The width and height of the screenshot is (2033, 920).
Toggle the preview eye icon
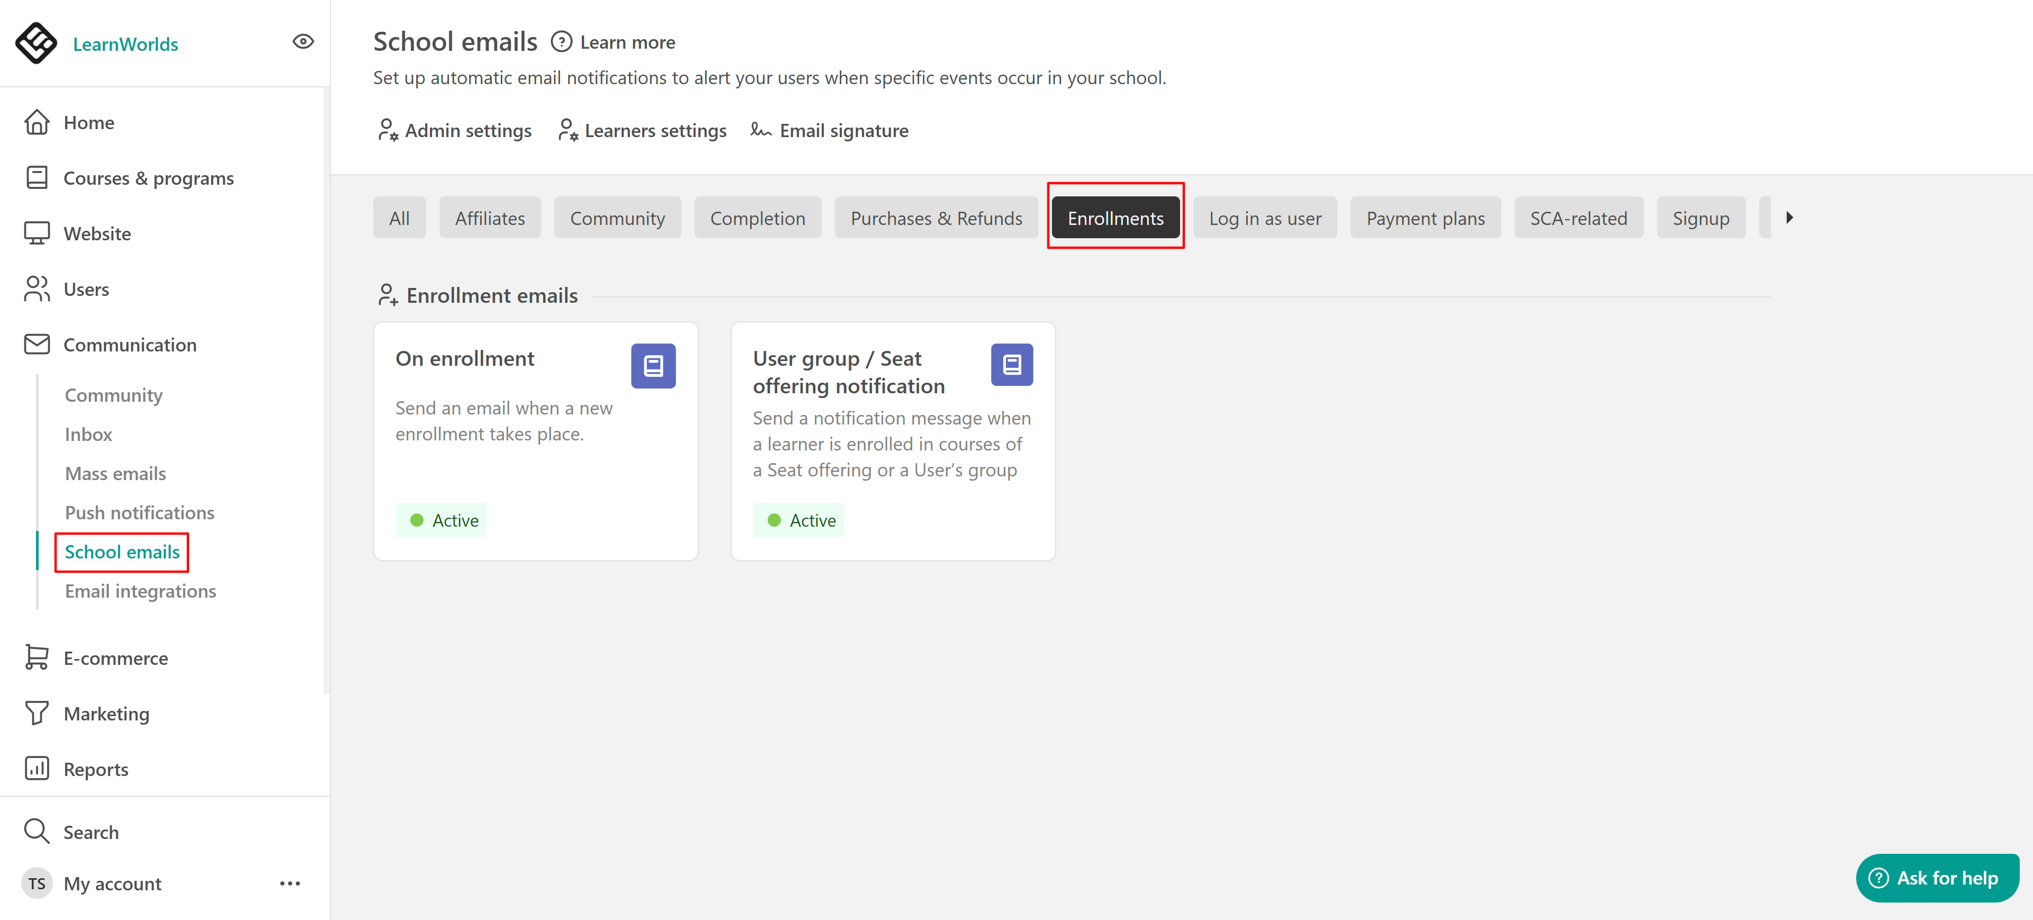303,42
